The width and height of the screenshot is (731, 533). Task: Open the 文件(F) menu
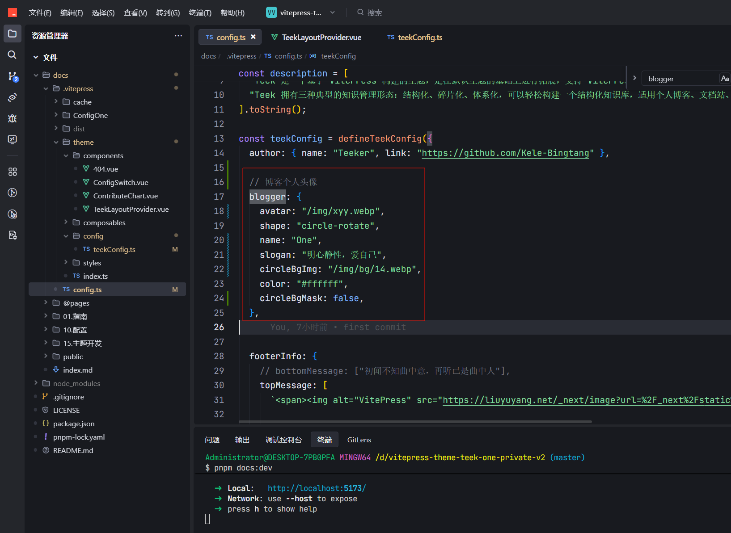point(40,13)
